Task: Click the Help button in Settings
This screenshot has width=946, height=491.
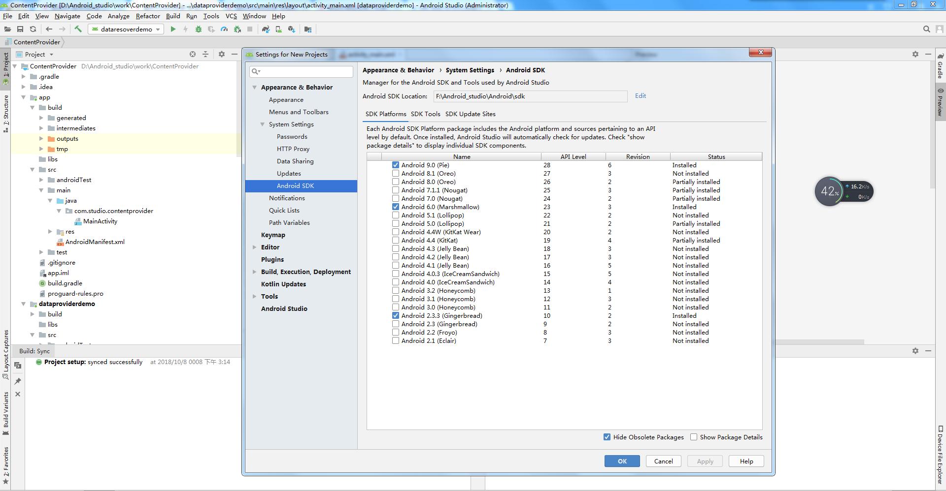Action: [746, 461]
